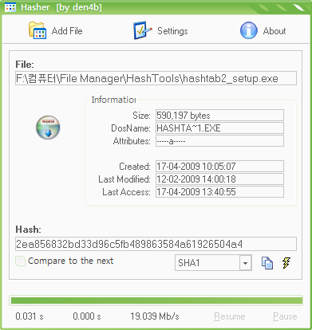The image size is (312, 330).
Task: Click the 'DosName:' label
Action: (x=131, y=128)
